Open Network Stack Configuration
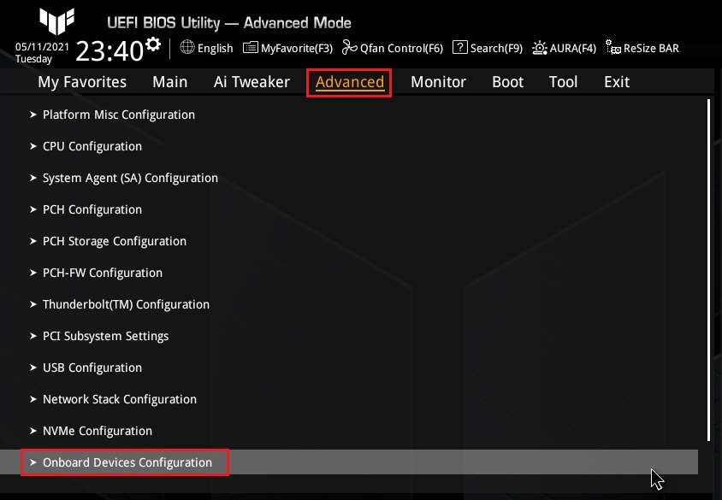This screenshot has width=722, height=500. tap(120, 399)
